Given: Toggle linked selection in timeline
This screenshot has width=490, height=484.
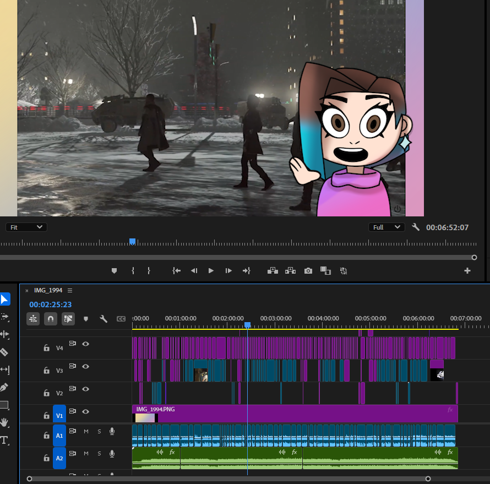Looking at the screenshot, I should (x=68, y=319).
